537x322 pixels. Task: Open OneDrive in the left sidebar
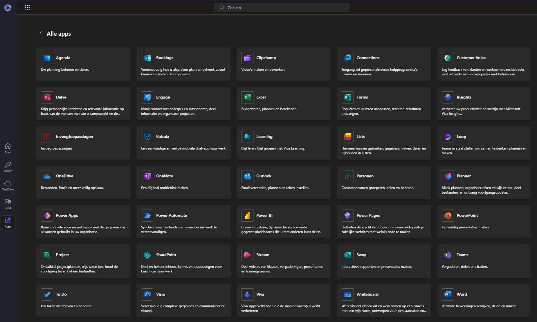point(8,185)
